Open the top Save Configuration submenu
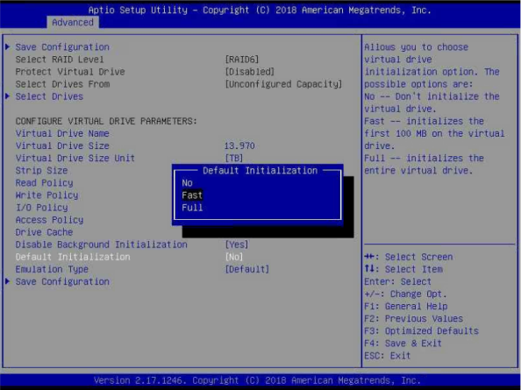Viewport: 521px width, 390px height. pyautogui.click(x=62, y=47)
